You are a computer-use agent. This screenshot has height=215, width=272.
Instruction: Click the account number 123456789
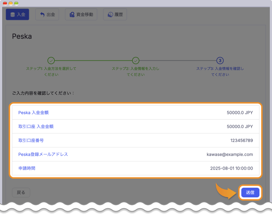(241, 140)
